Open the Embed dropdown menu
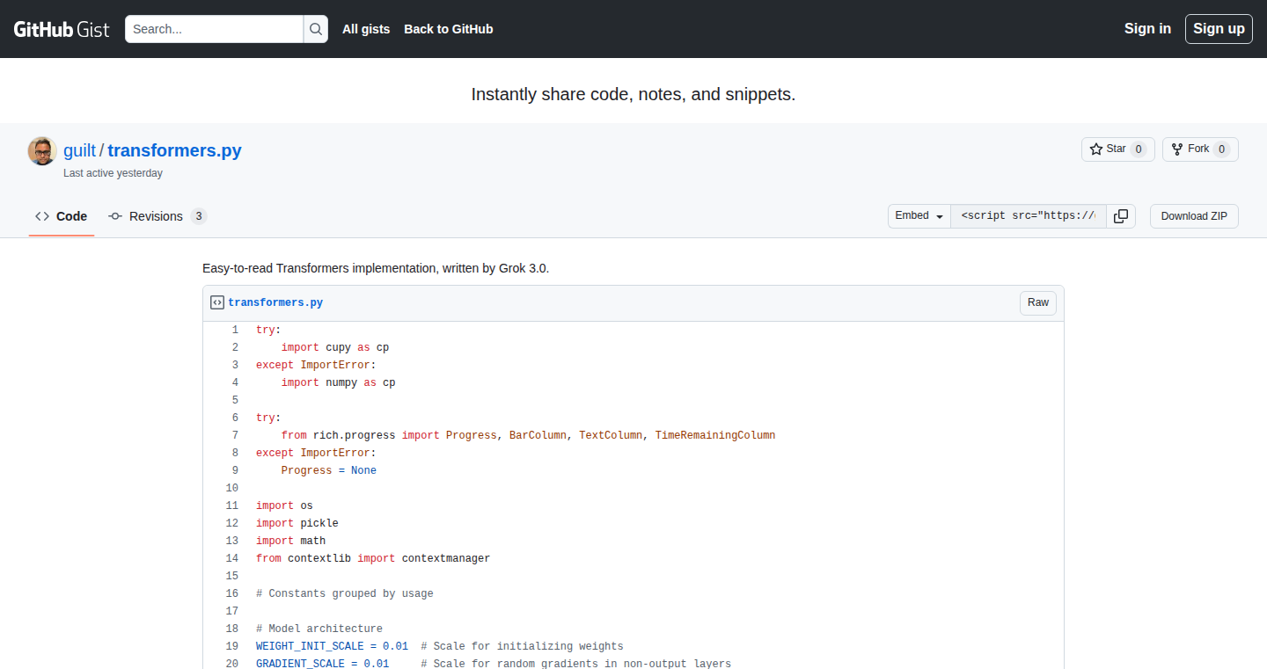This screenshot has height=669, width=1267. click(x=919, y=216)
